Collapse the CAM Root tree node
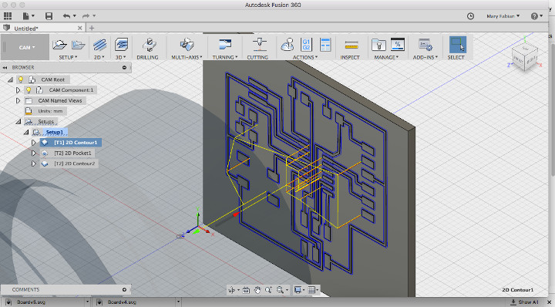 click(10, 79)
